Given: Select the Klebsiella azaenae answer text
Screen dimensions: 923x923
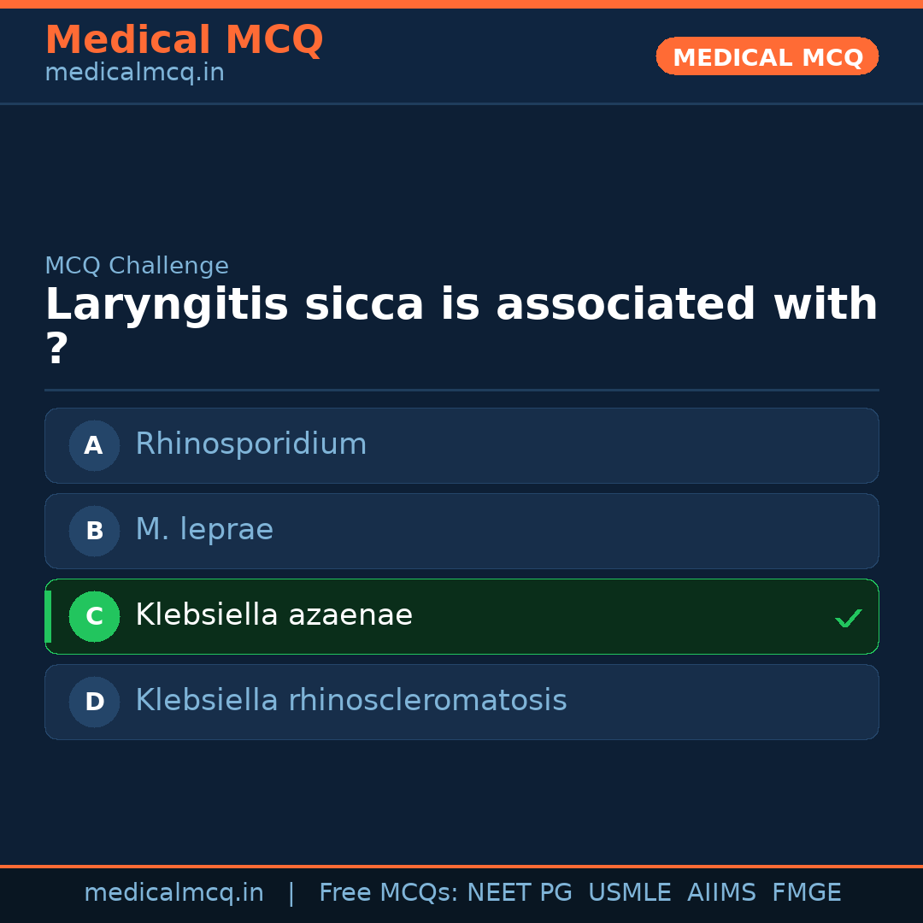Looking at the screenshot, I should pos(273,615).
